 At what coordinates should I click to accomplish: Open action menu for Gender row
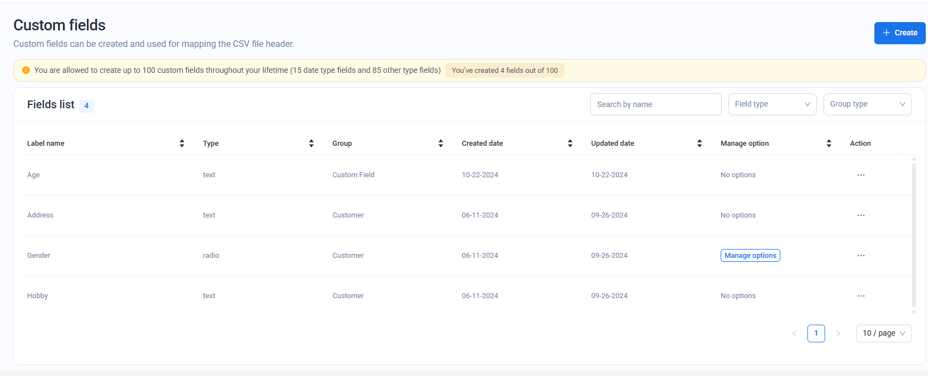[861, 256]
